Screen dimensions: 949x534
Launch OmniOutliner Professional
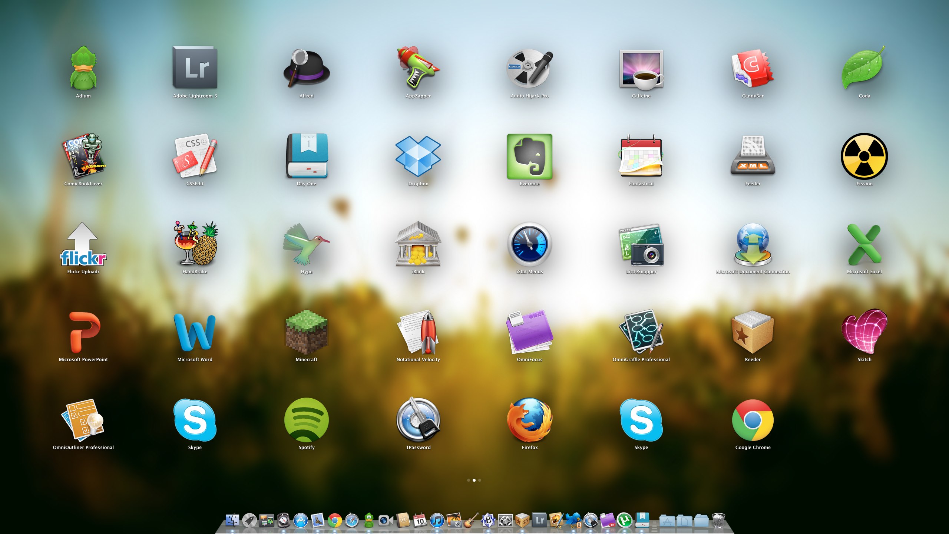pyautogui.click(x=83, y=420)
